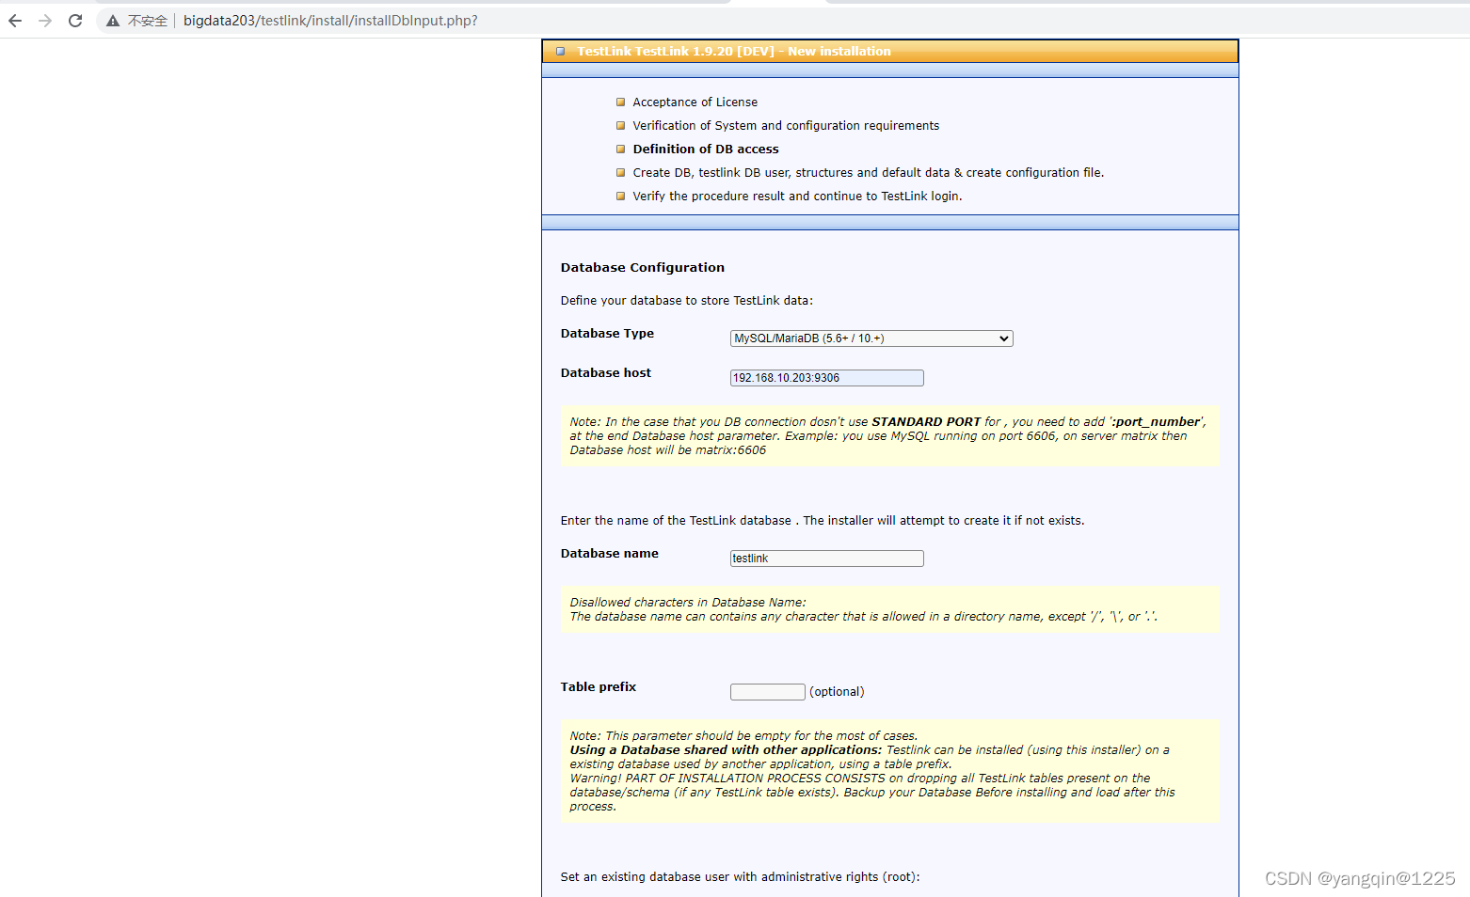
Task: Reload the page with refresh icon
Action: click(x=75, y=21)
